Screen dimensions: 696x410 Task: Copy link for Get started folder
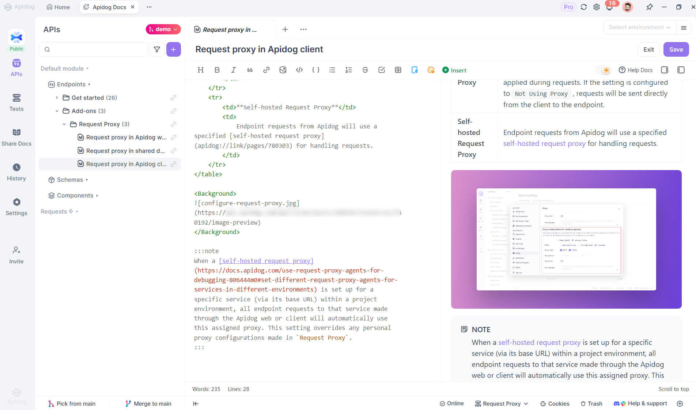pos(174,98)
